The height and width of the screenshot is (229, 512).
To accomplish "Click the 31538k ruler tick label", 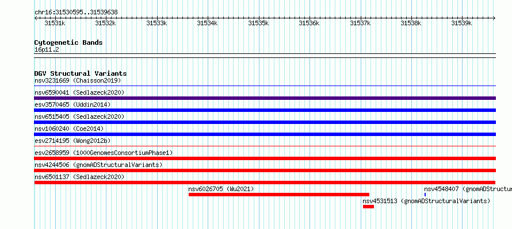I will 411,23.
